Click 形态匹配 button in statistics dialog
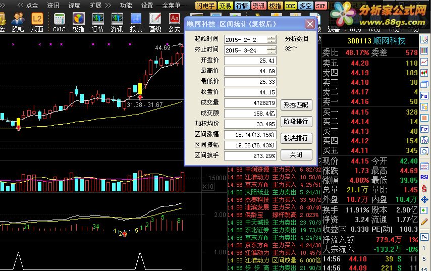431x271 pixels. [296, 105]
